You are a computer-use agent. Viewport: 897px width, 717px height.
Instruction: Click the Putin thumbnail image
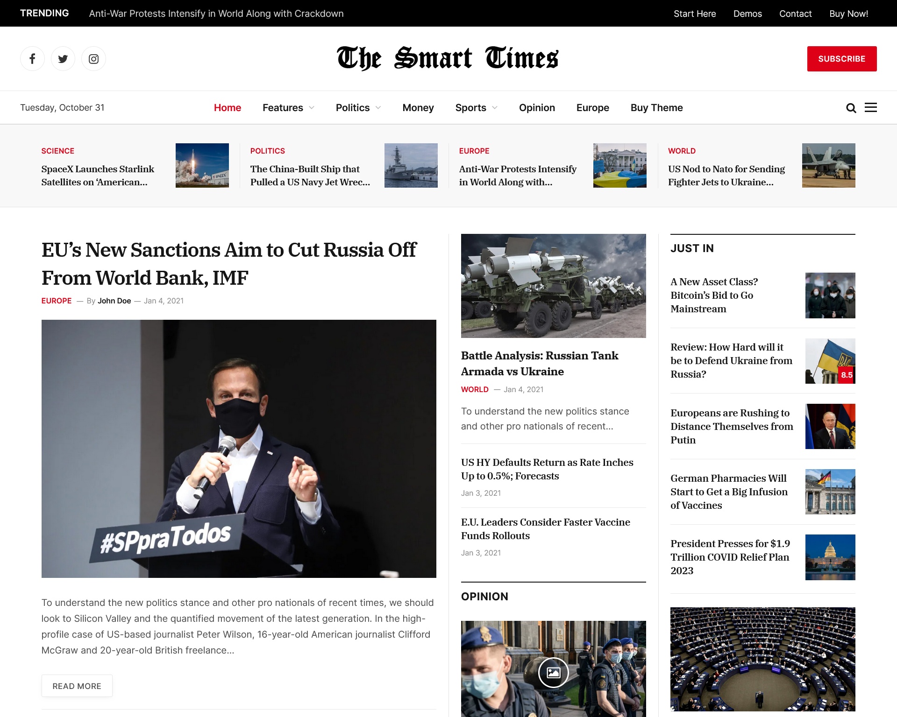[x=830, y=427]
